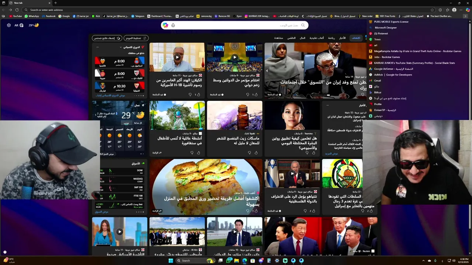The height and width of the screenshot is (265, 472).
Task: Open the new tab plus button
Action: point(55,3)
